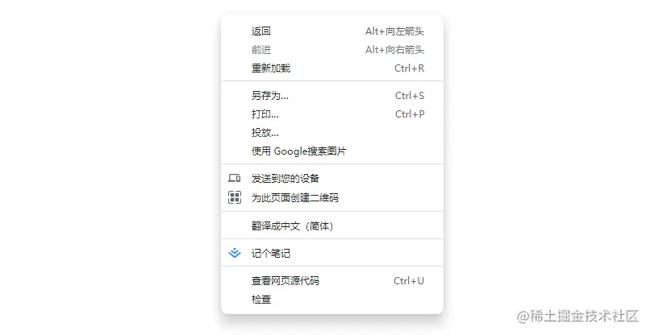This screenshot has height=335, width=650.
Task: Click the 记个笔记 text label
Action: click(x=271, y=254)
